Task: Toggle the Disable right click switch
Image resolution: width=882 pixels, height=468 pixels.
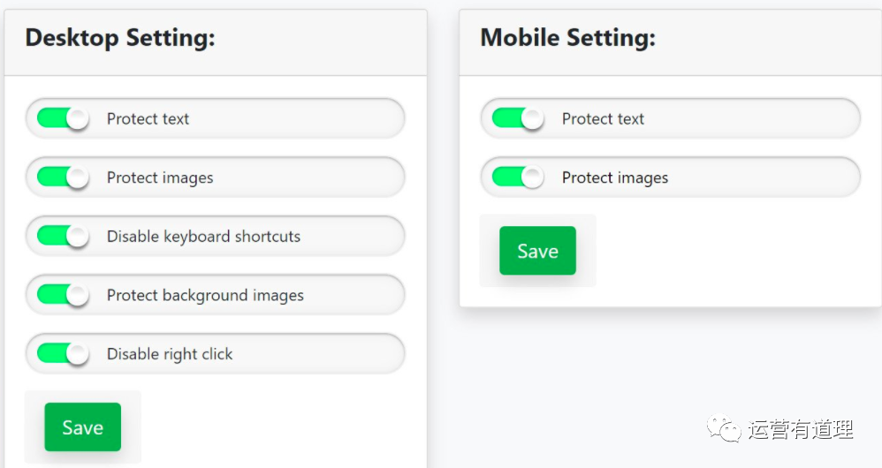Action: 63,354
